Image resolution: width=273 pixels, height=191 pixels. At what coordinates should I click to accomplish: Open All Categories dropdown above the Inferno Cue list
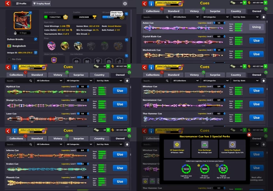[x=79, y=144]
